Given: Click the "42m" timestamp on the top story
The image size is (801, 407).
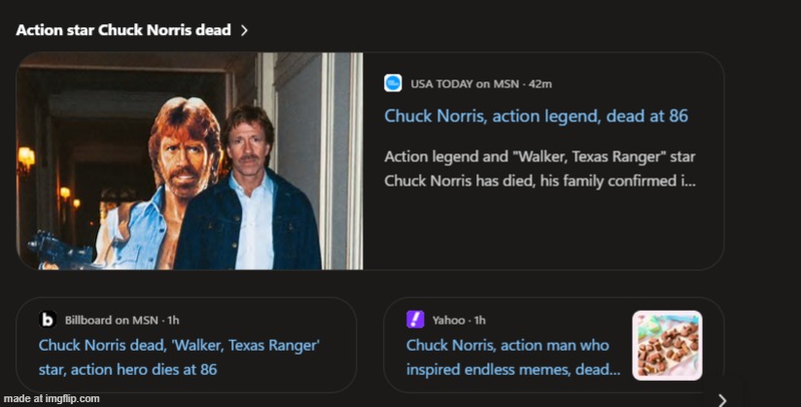Looking at the screenshot, I should coord(540,84).
